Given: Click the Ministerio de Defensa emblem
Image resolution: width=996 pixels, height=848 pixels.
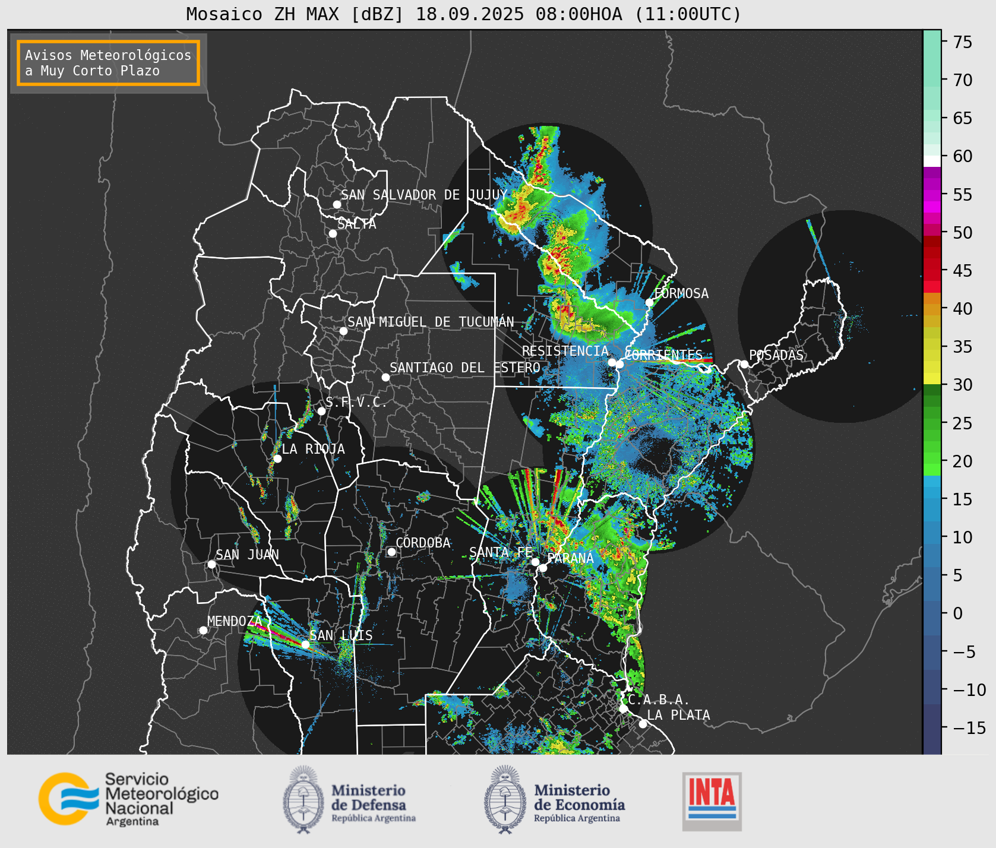Looking at the screenshot, I should tap(304, 799).
